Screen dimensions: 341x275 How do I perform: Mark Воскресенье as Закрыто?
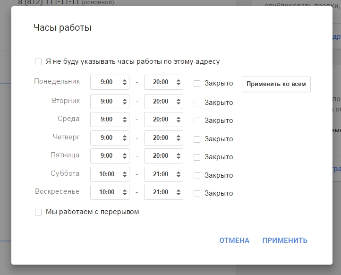(197, 193)
